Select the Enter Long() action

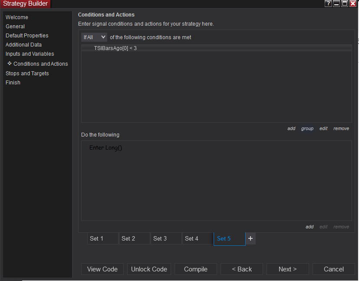[106, 148]
